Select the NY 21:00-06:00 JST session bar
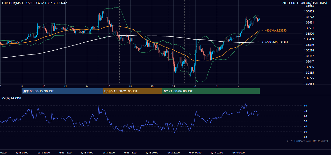331x155 pixels. point(211,91)
